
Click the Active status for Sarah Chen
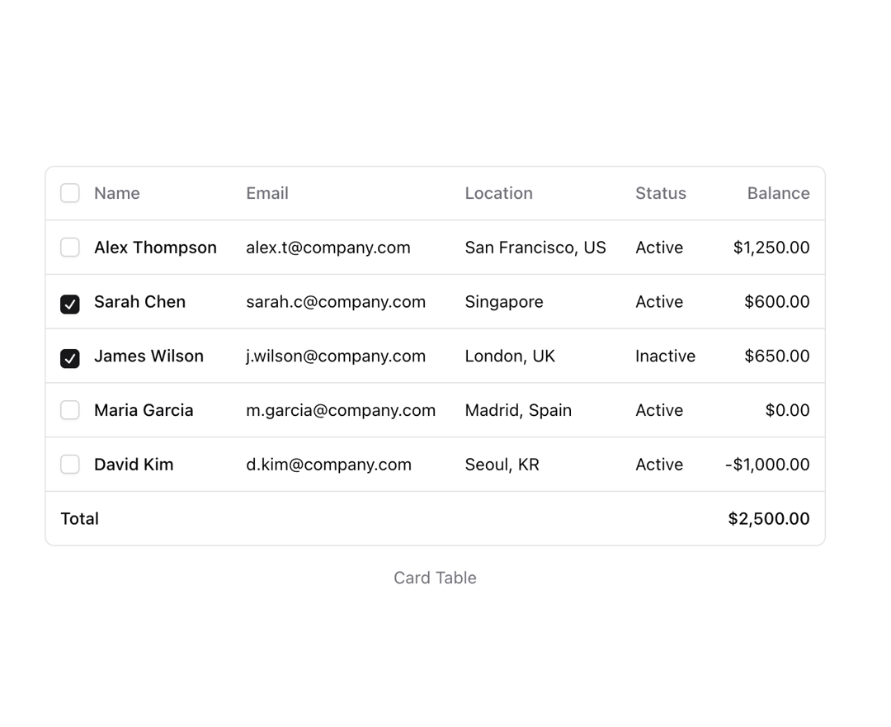pyautogui.click(x=659, y=302)
